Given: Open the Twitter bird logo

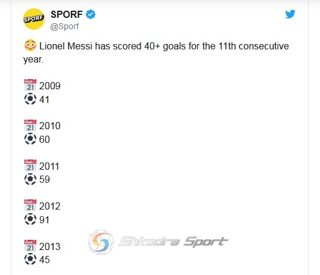Looking at the screenshot, I should click(290, 14).
